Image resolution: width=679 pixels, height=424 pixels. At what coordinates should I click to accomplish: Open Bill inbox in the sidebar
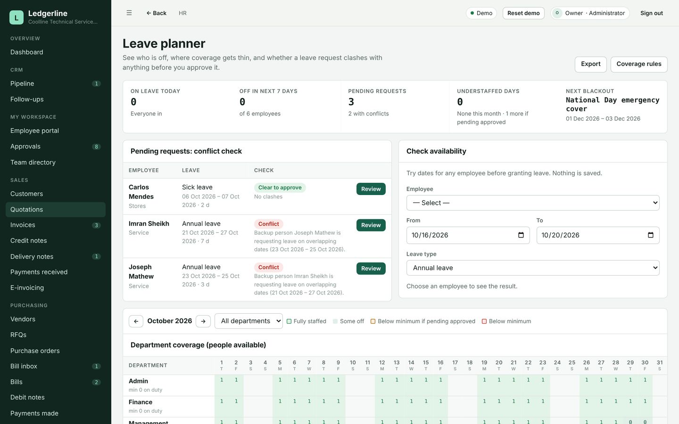[56, 367]
